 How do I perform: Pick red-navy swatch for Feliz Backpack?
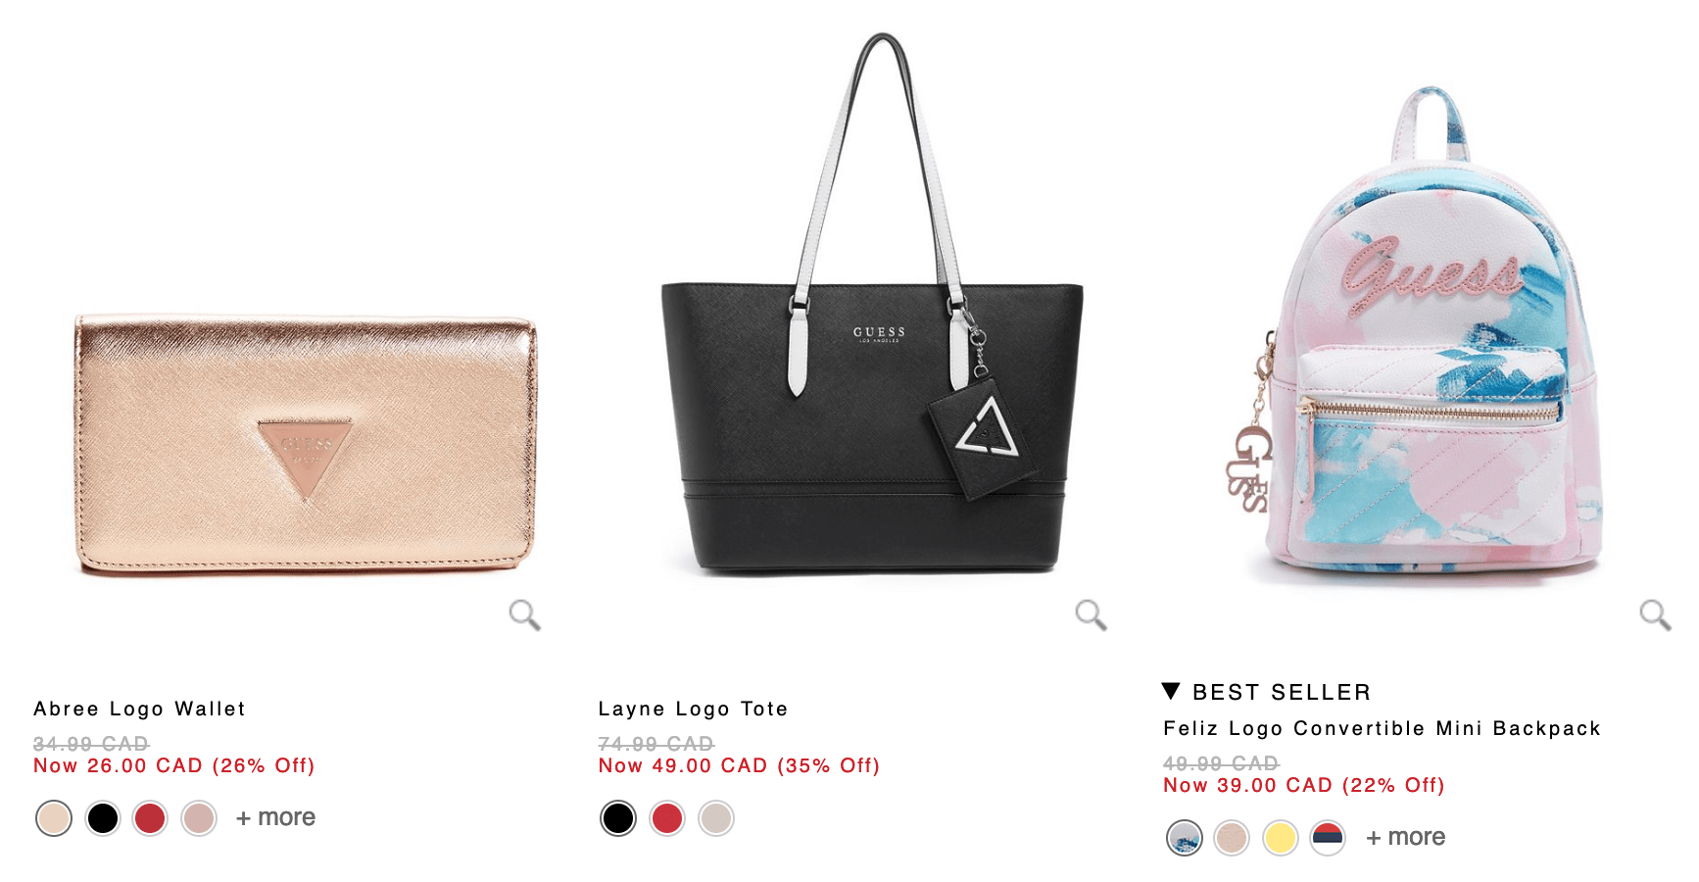[x=1328, y=838]
